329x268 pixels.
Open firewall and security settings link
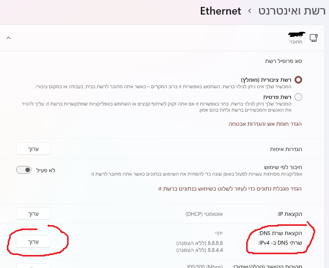click(x=265, y=124)
